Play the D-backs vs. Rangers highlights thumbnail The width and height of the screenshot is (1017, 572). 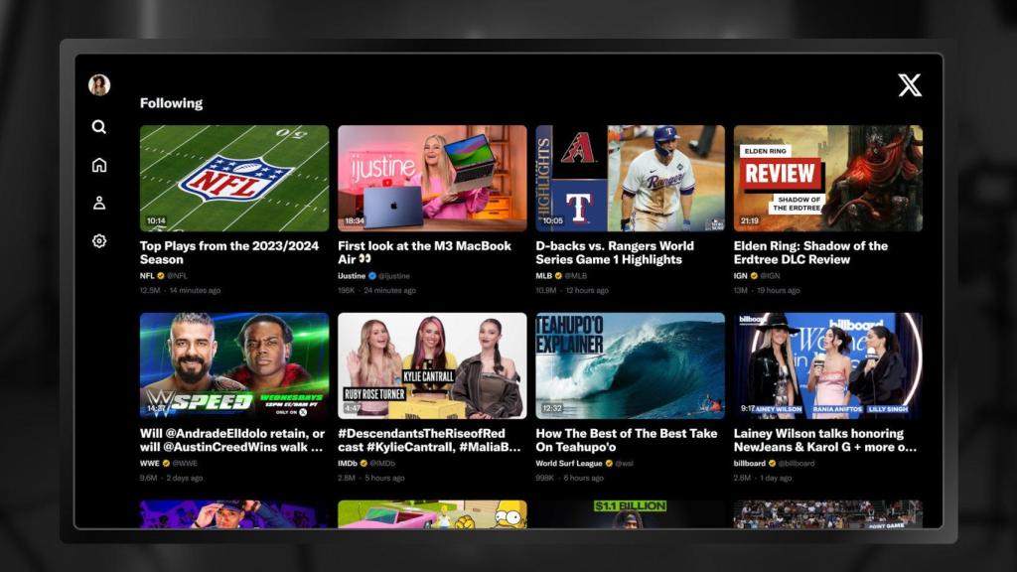630,178
